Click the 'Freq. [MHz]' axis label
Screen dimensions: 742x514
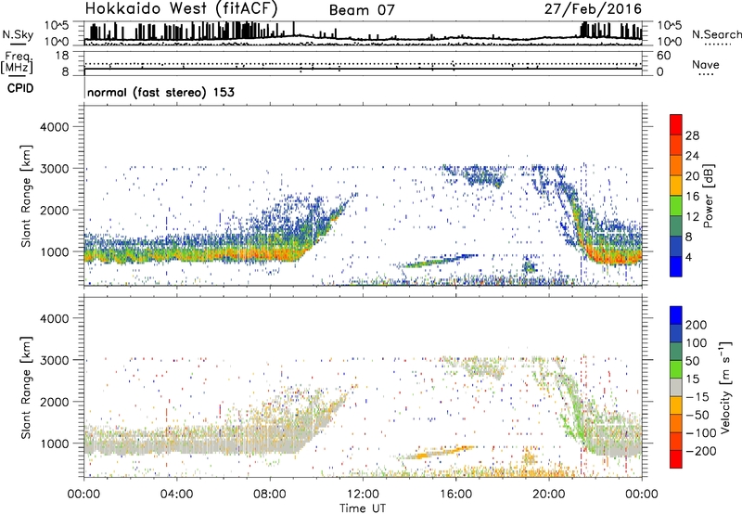[17, 63]
